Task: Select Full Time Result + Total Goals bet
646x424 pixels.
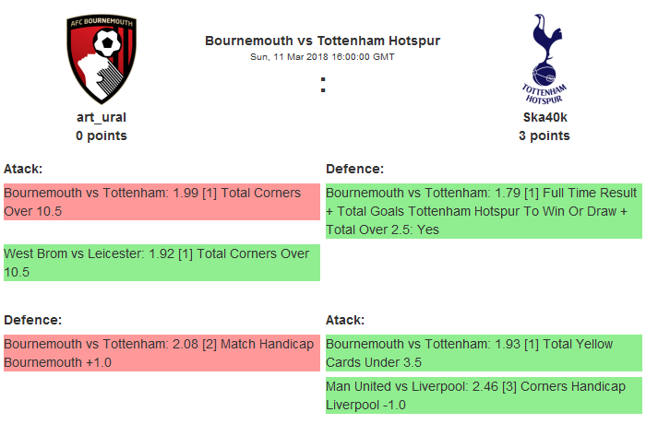Action: coord(483,211)
